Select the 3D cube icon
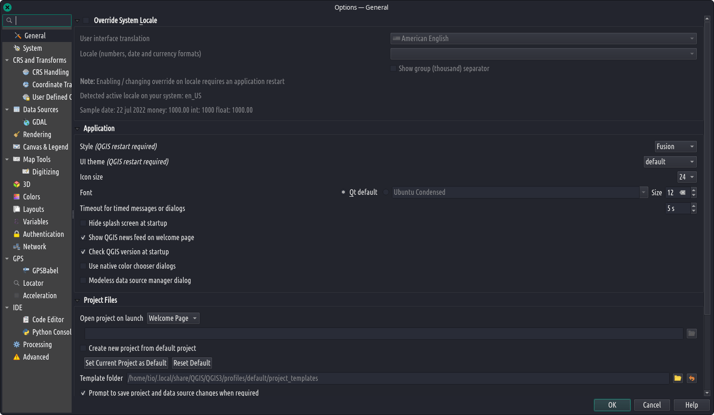Image resolution: width=714 pixels, height=415 pixels. 17,184
